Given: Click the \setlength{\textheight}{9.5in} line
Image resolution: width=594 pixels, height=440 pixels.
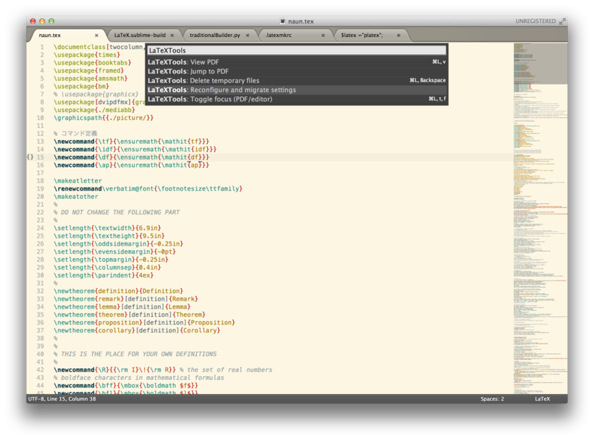Looking at the screenshot, I should click(x=109, y=236).
